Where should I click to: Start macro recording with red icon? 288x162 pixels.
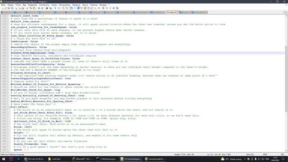[103, 8]
